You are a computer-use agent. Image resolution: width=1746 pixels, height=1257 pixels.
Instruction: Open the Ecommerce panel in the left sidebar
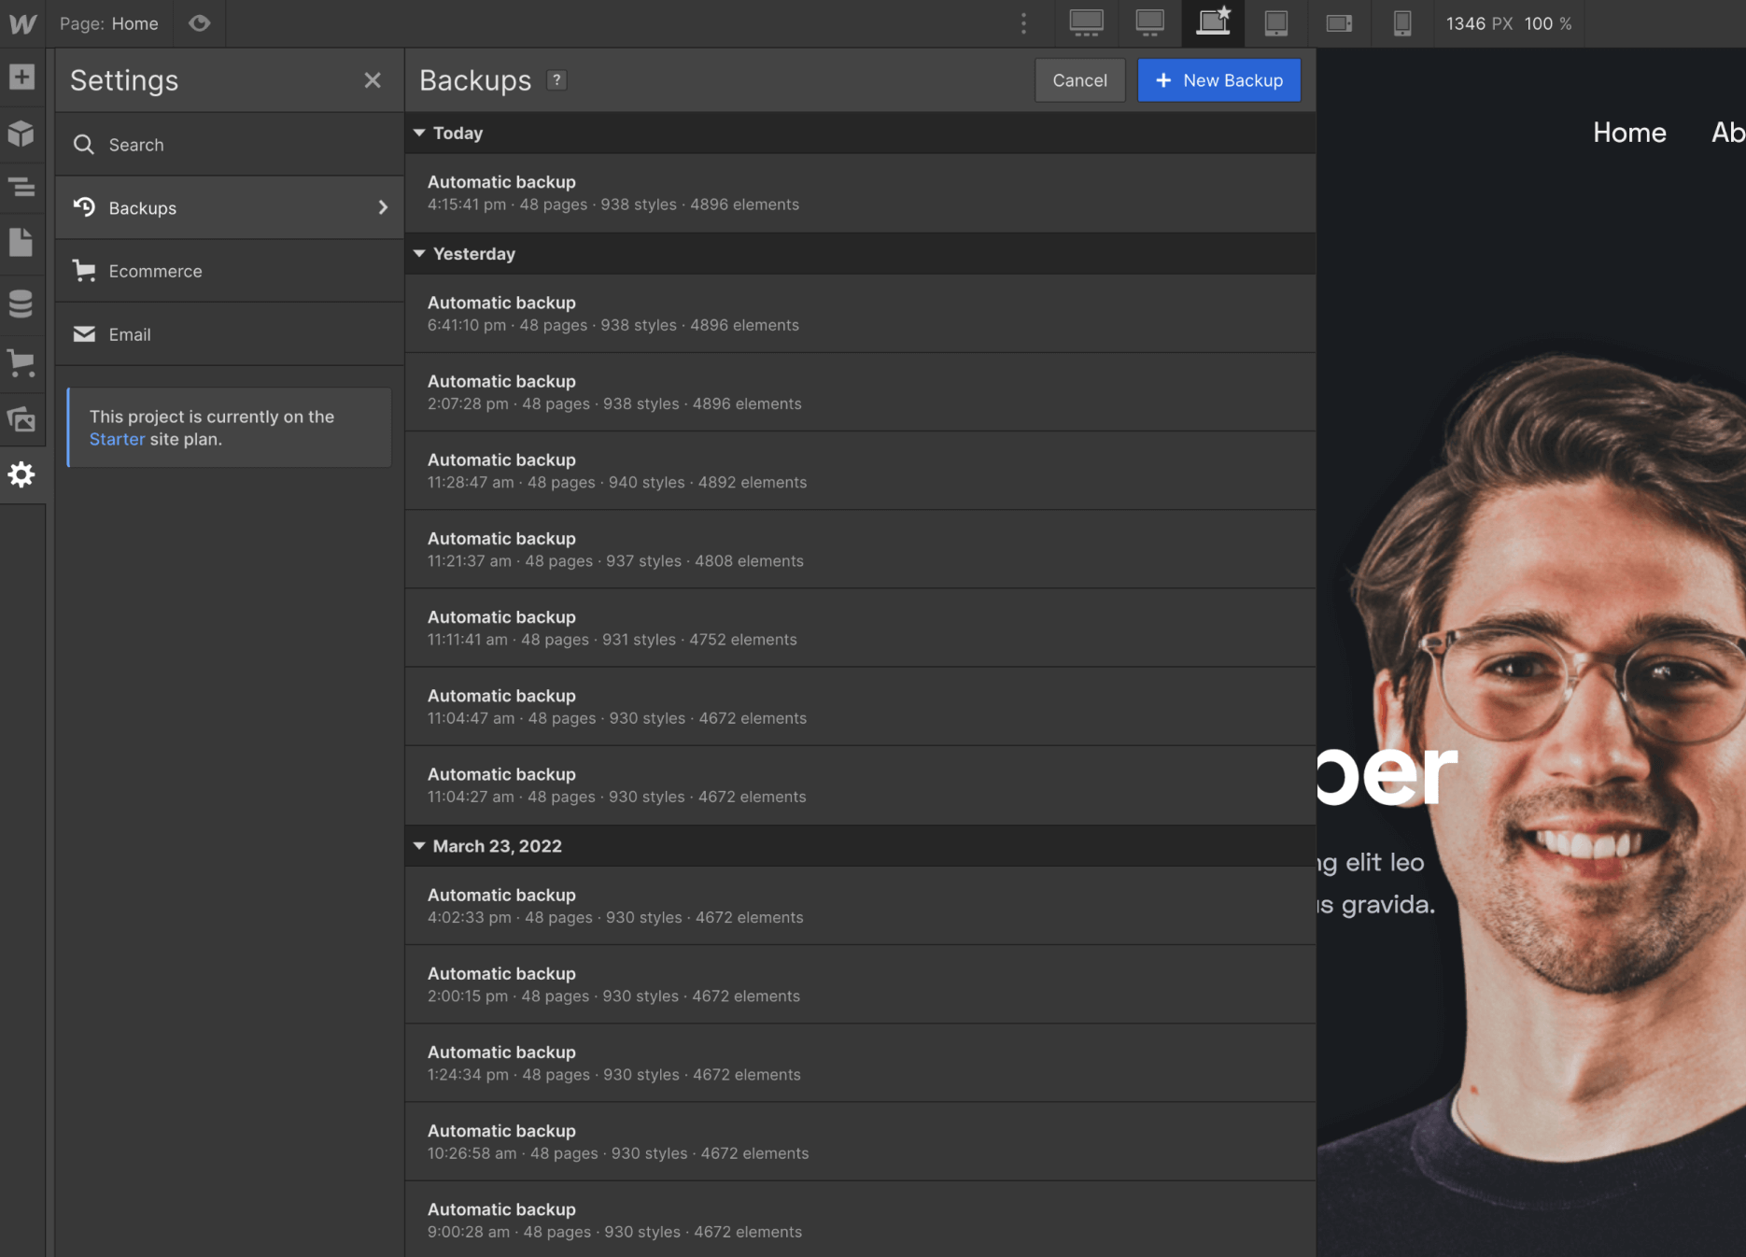coord(21,363)
